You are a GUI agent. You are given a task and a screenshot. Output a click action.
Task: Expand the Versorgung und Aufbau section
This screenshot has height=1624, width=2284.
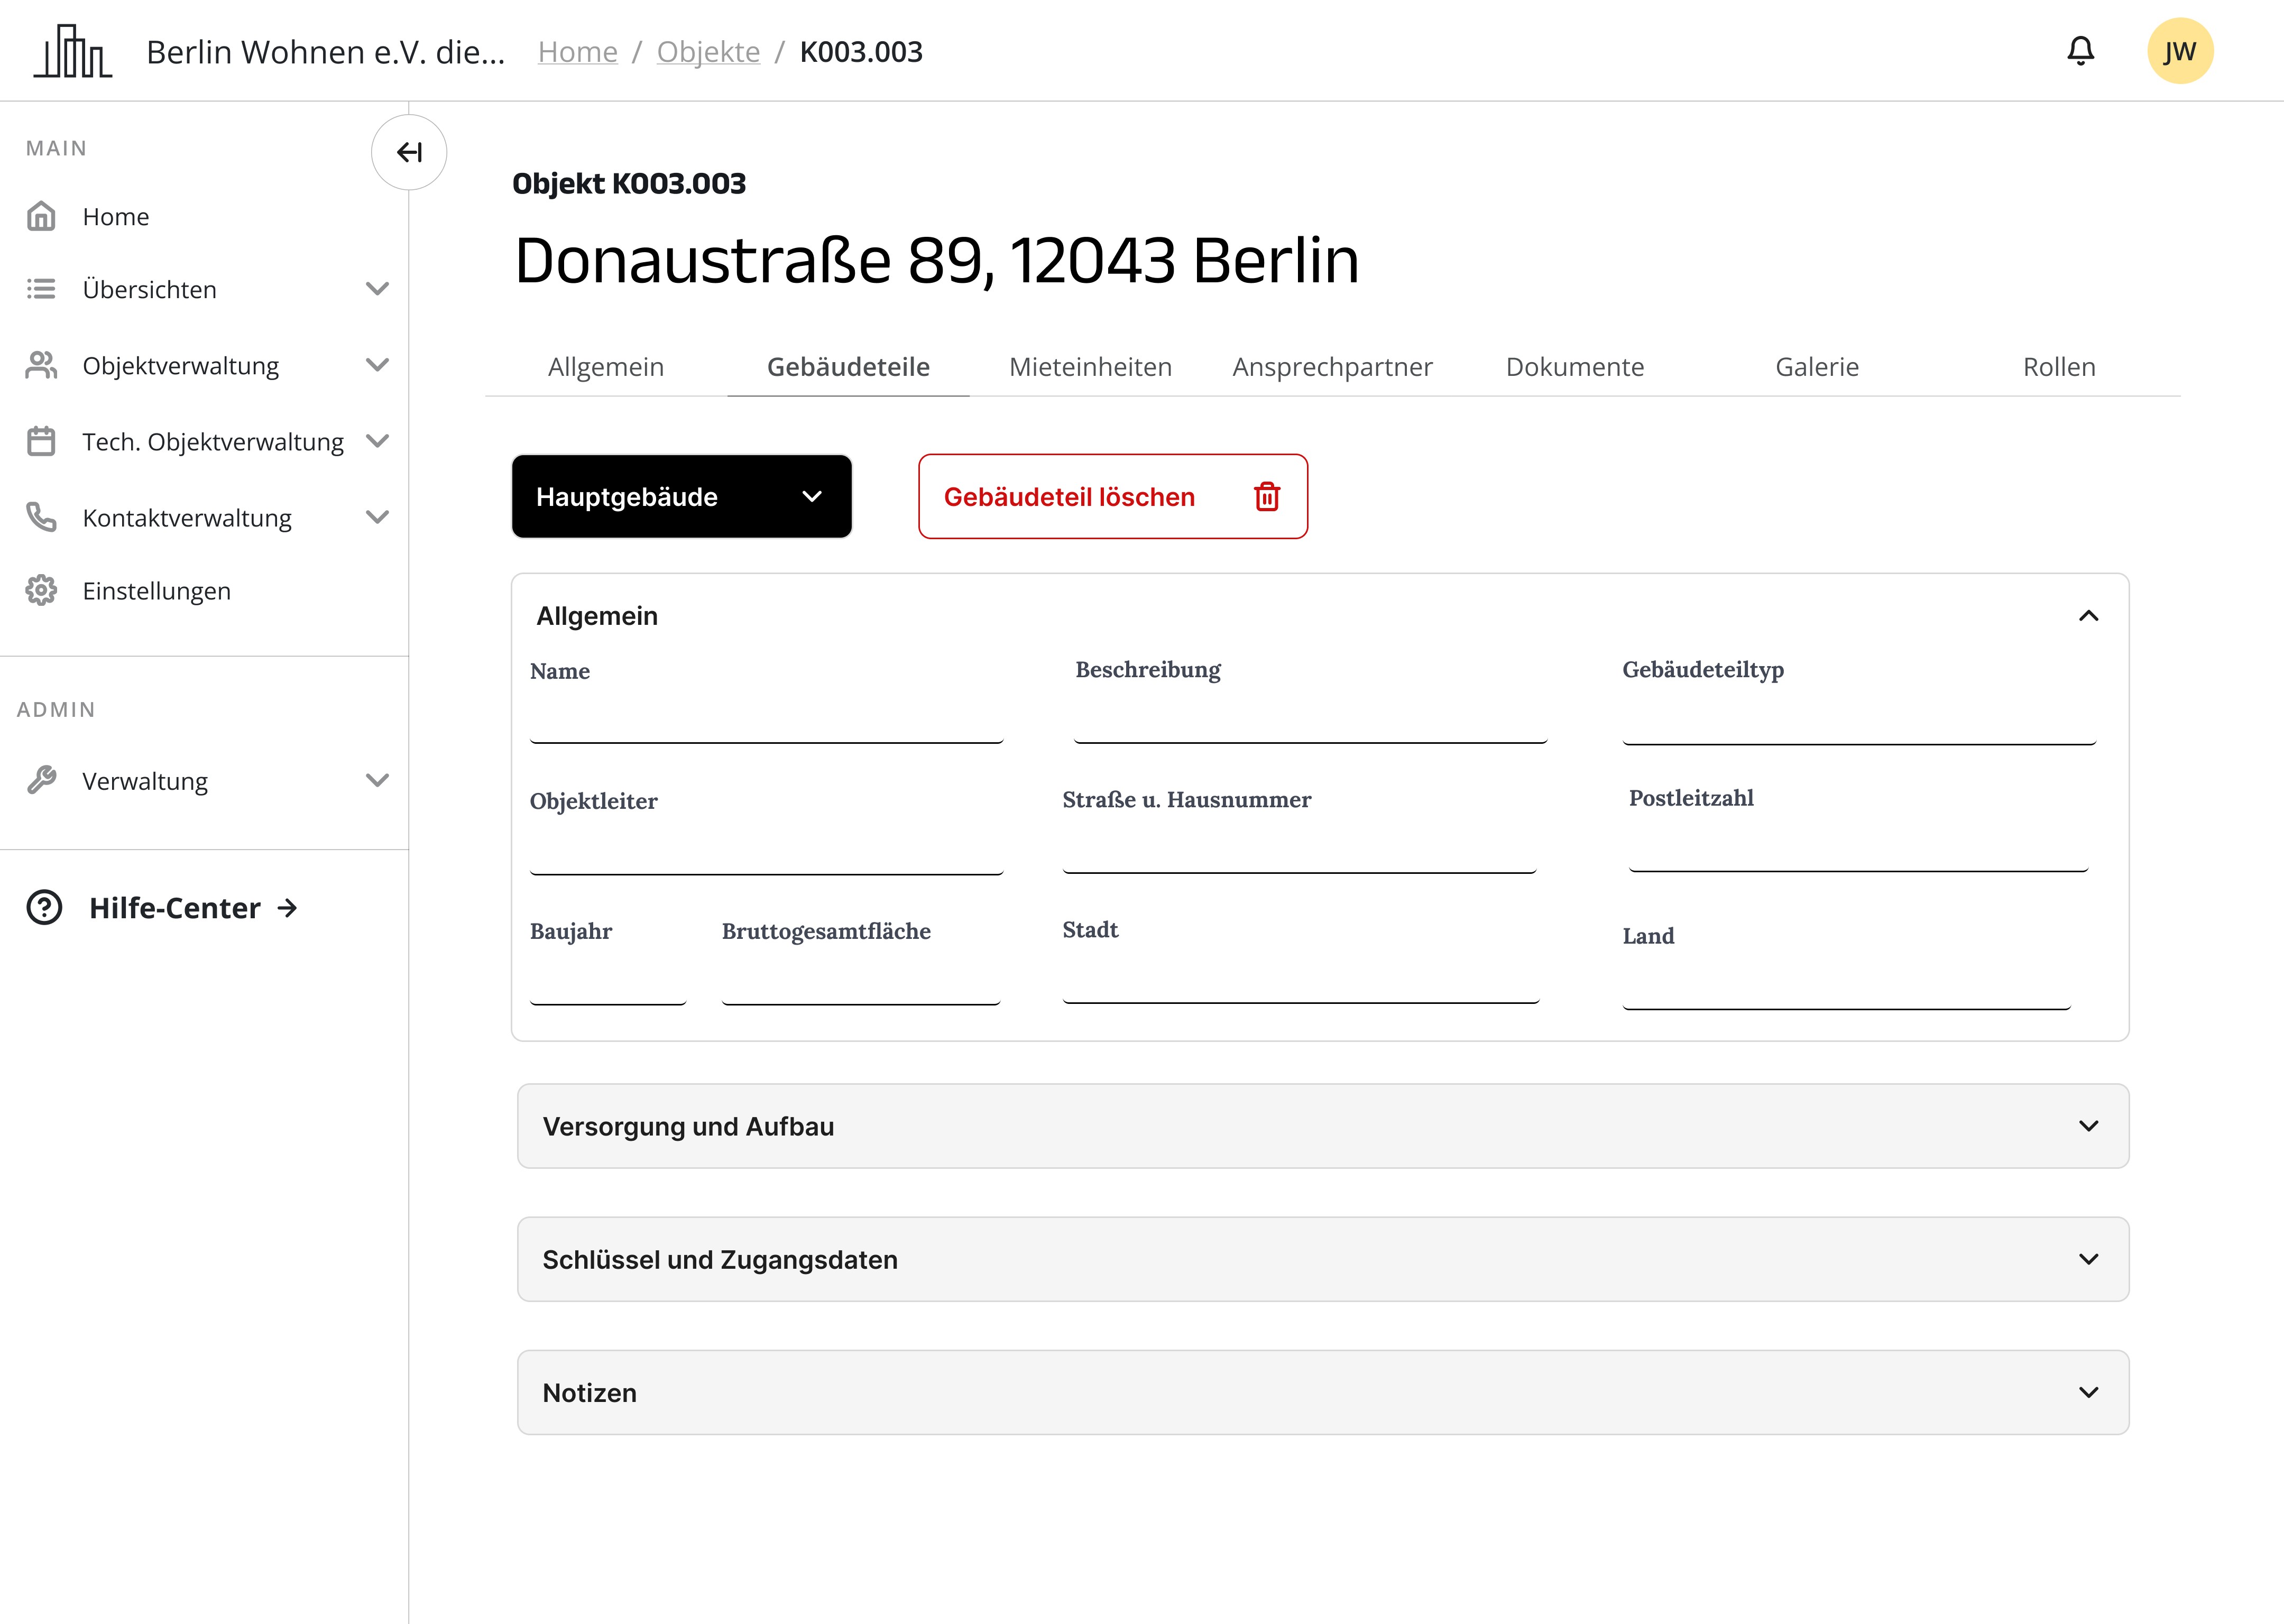1322,1126
